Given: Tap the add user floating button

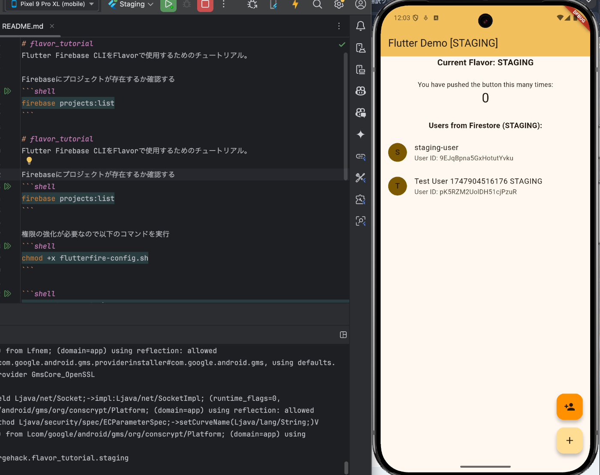Looking at the screenshot, I should click(570, 406).
